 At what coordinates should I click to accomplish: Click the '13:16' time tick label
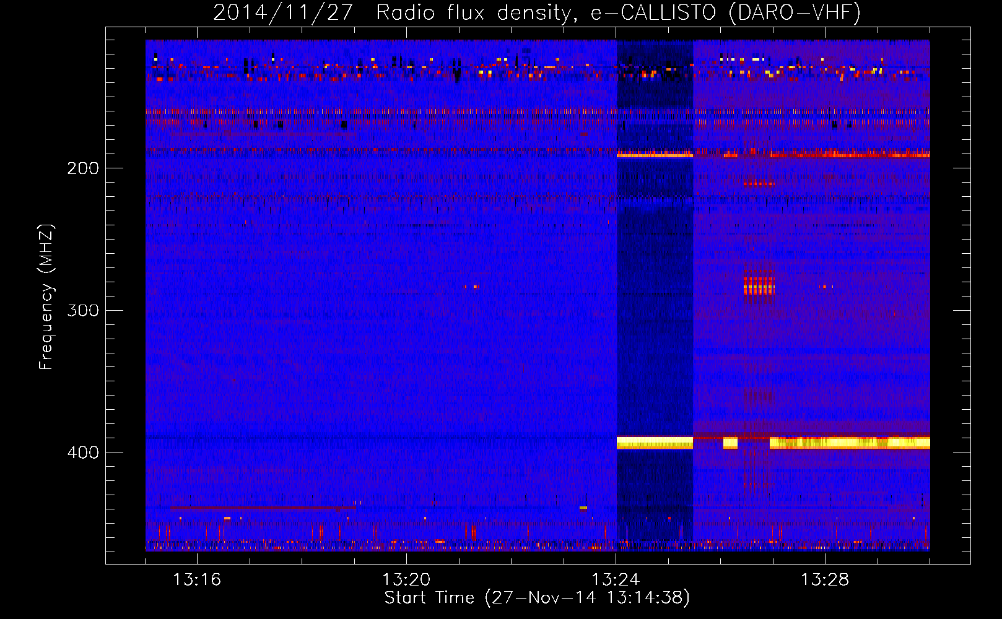(196, 580)
